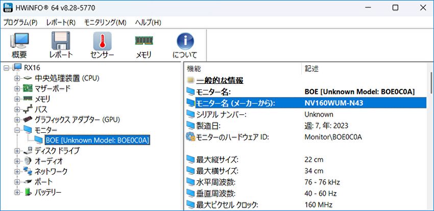Click the folder icon beside 一般的な情報

(x=190, y=81)
